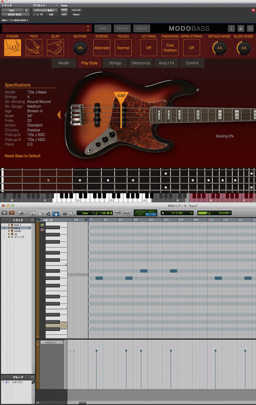This screenshot has width=256, height=405.
Task: Open the default-settings preset dropdown in plug-in header
Action: pos(45,10)
